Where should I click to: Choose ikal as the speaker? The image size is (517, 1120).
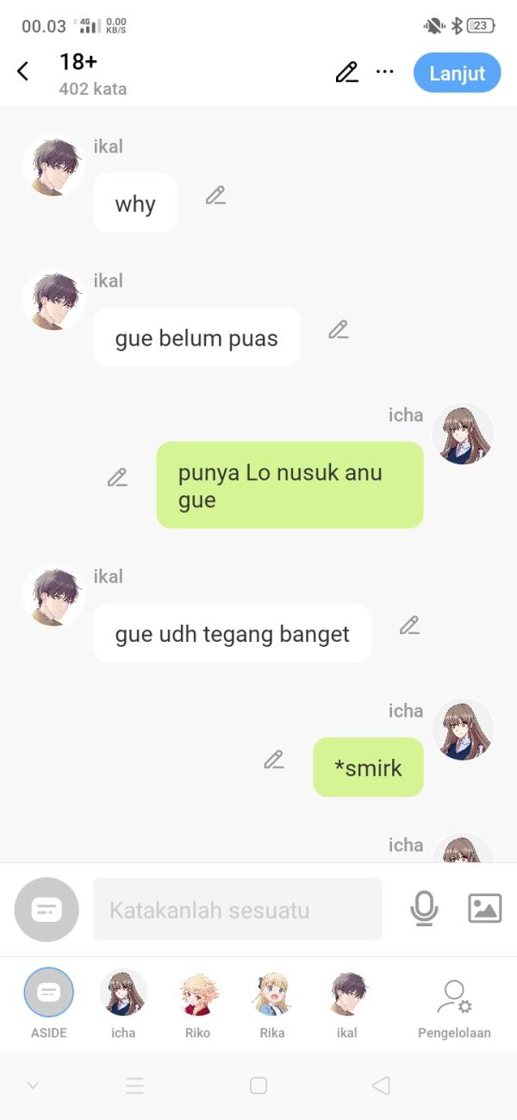coord(347,1003)
